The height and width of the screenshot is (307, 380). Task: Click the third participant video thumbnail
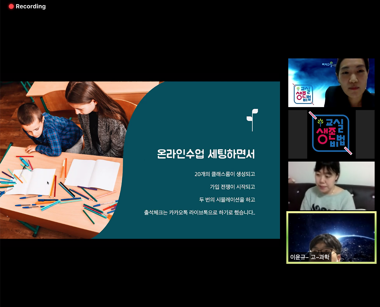tap(332, 186)
